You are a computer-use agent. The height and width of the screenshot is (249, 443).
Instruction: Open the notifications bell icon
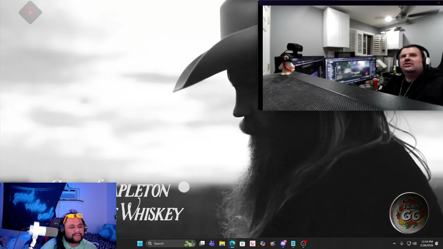[437, 243]
